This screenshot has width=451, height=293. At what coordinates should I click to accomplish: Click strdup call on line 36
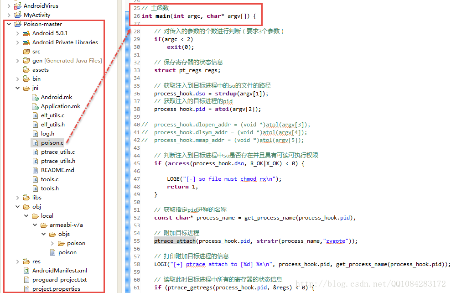coord(225,94)
